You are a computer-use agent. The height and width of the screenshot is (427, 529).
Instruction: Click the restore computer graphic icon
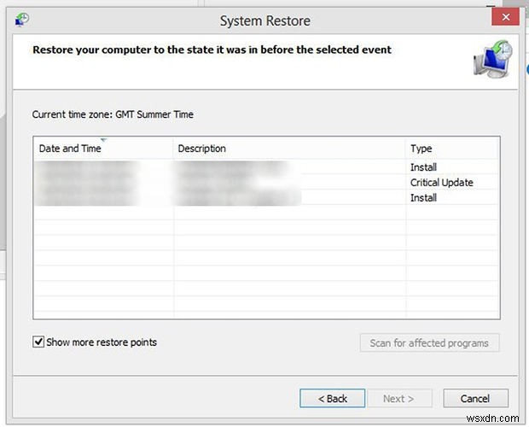coord(493,59)
